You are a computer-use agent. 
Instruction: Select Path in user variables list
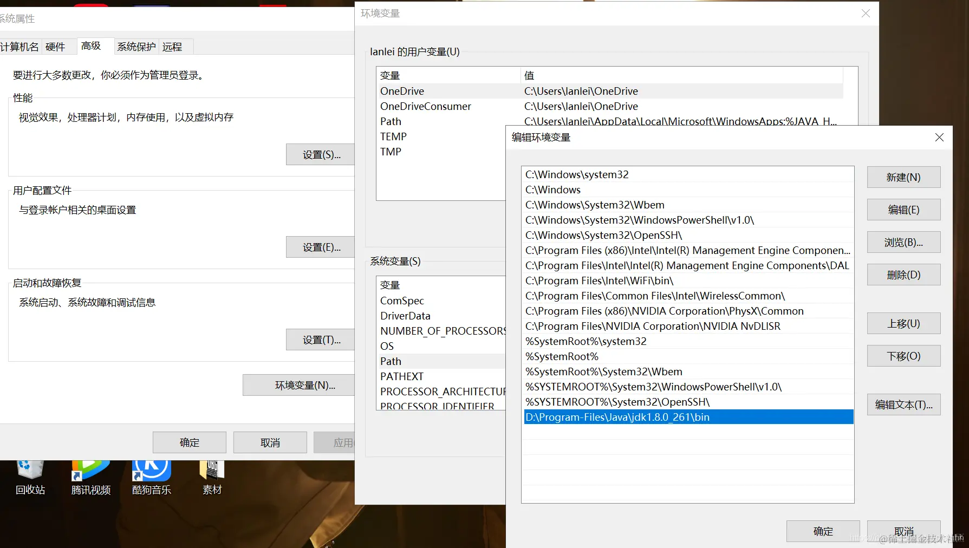(610, 121)
